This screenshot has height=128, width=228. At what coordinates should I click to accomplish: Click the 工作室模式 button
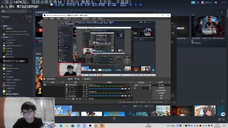(161, 93)
